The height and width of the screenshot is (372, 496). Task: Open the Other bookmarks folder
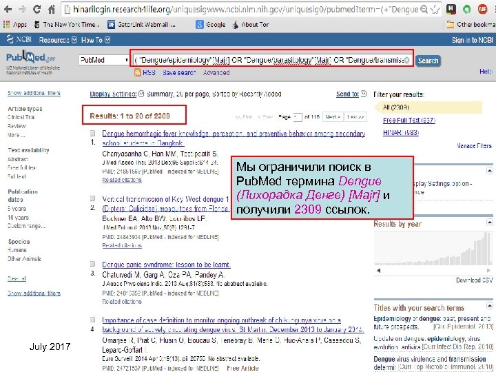[x=471, y=24]
